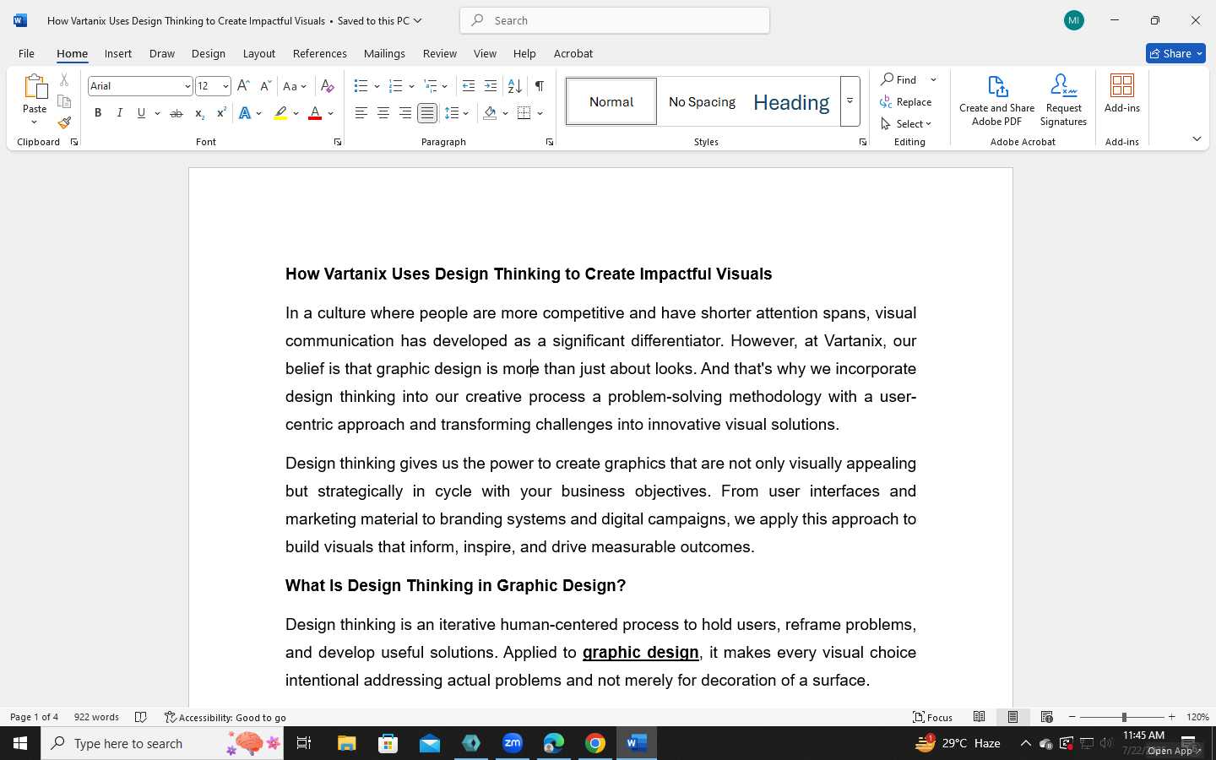Open proofing check icon in status bar

coord(141,717)
